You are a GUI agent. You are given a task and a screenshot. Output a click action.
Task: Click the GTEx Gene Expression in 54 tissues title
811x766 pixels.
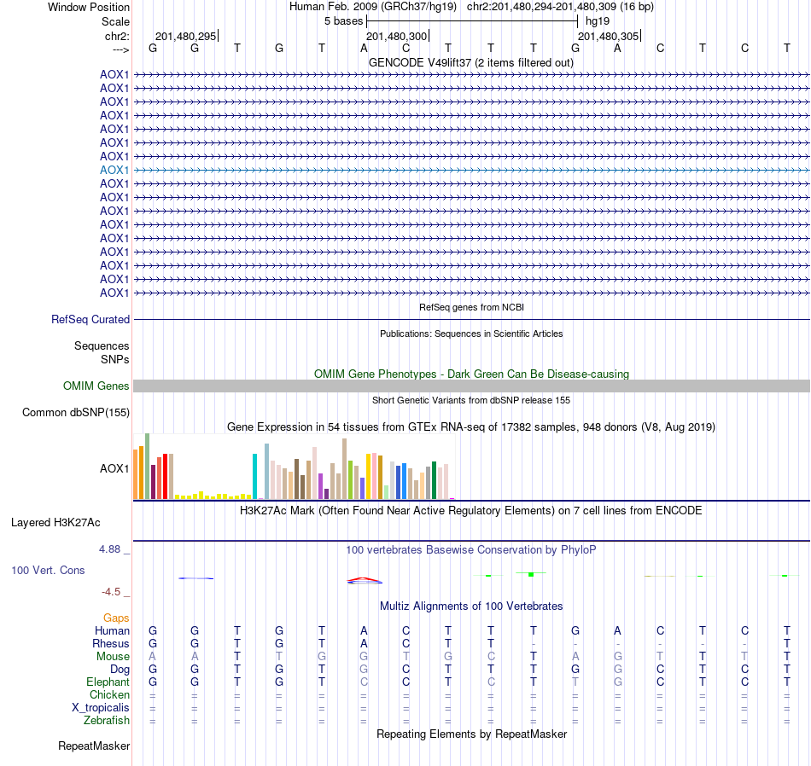tap(471, 427)
